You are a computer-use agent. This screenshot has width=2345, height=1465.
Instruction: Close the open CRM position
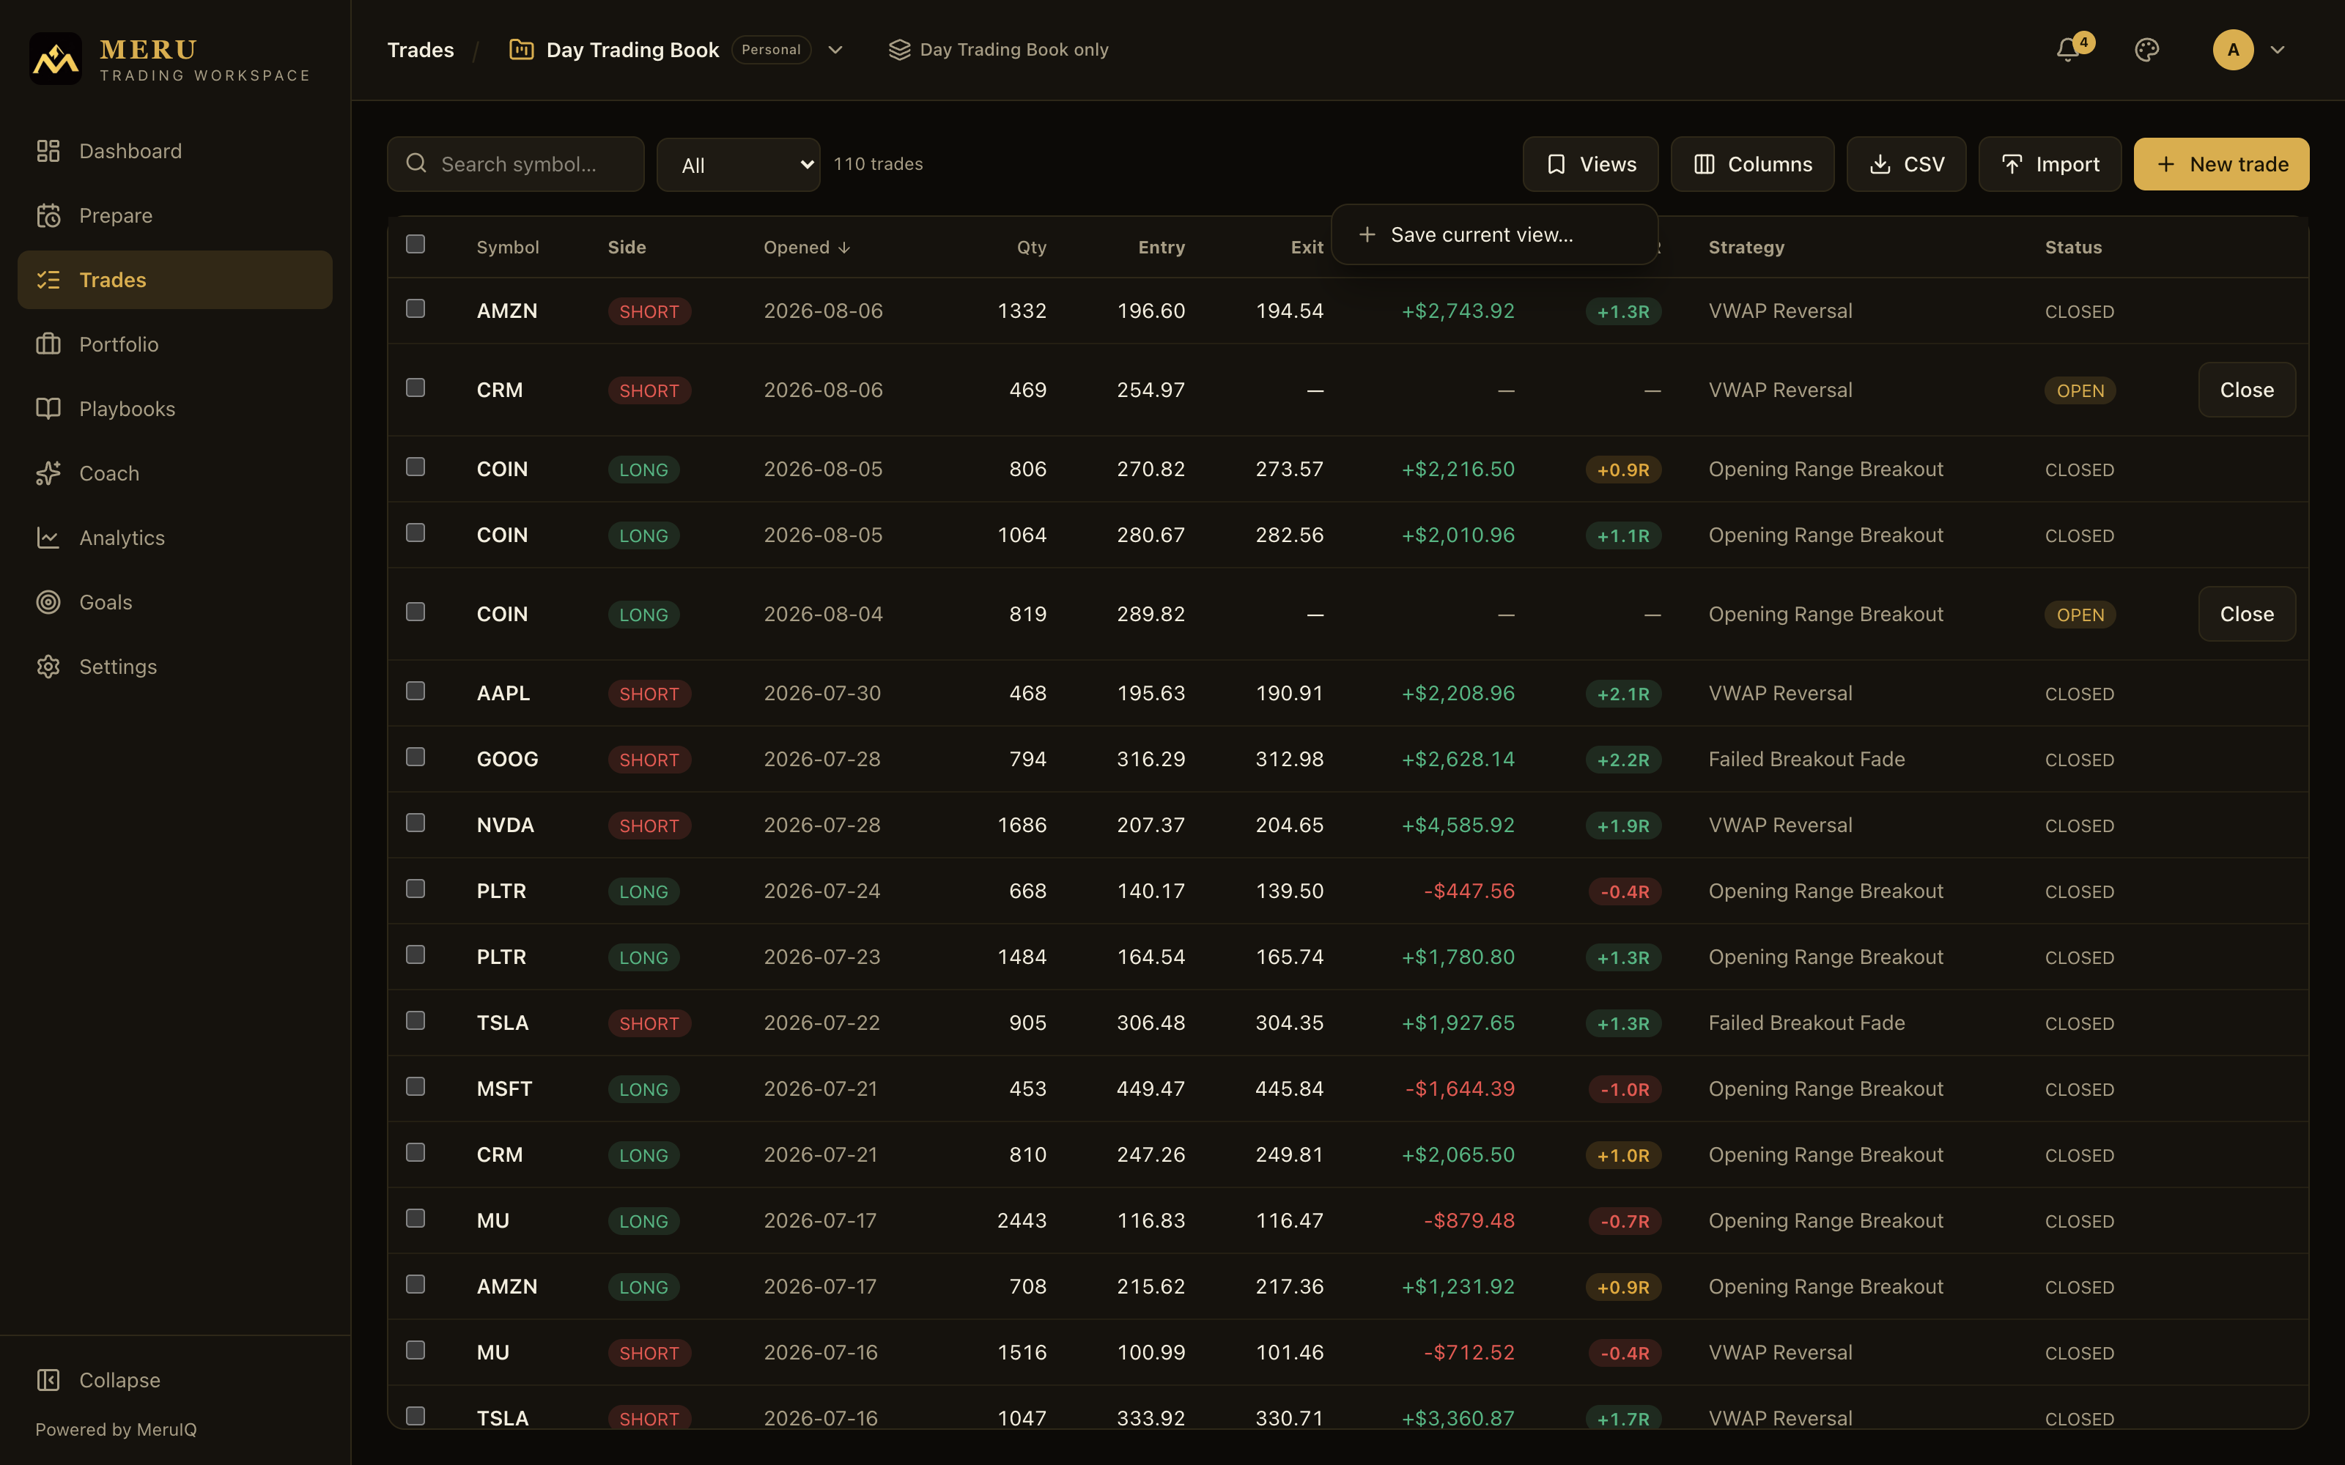click(2246, 390)
